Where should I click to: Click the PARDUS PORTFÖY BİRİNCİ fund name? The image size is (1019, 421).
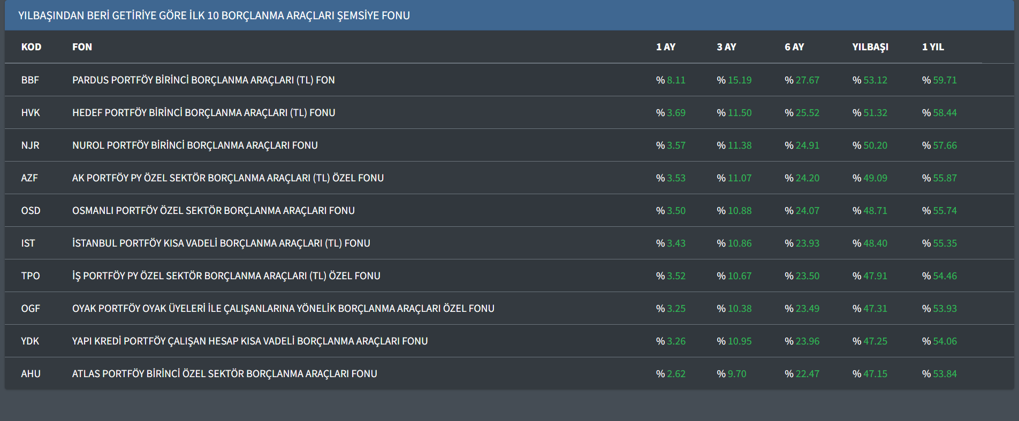[203, 80]
